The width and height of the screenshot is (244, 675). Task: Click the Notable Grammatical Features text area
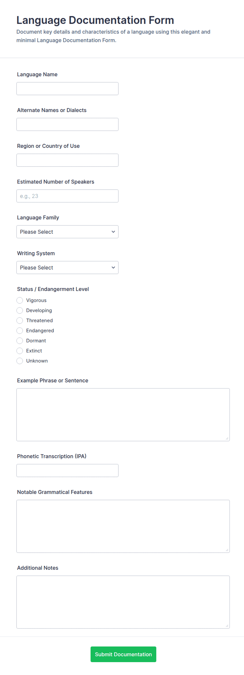[x=123, y=526]
